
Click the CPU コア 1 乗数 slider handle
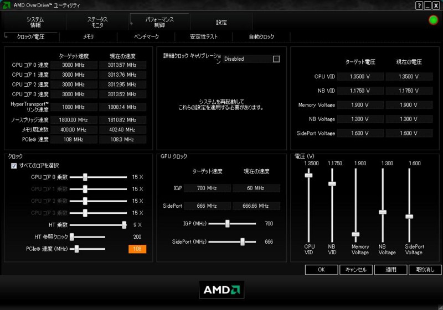point(85,189)
